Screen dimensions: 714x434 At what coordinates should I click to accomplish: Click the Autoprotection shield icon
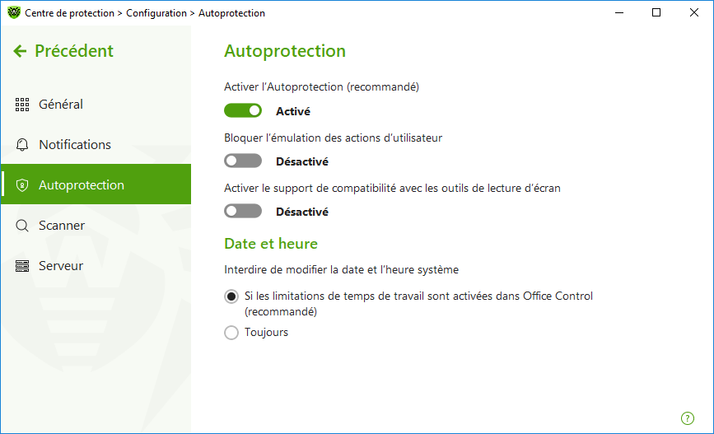pos(22,185)
